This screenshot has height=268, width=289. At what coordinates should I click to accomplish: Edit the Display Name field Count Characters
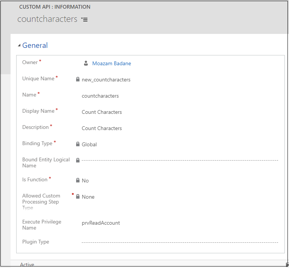[x=102, y=112]
